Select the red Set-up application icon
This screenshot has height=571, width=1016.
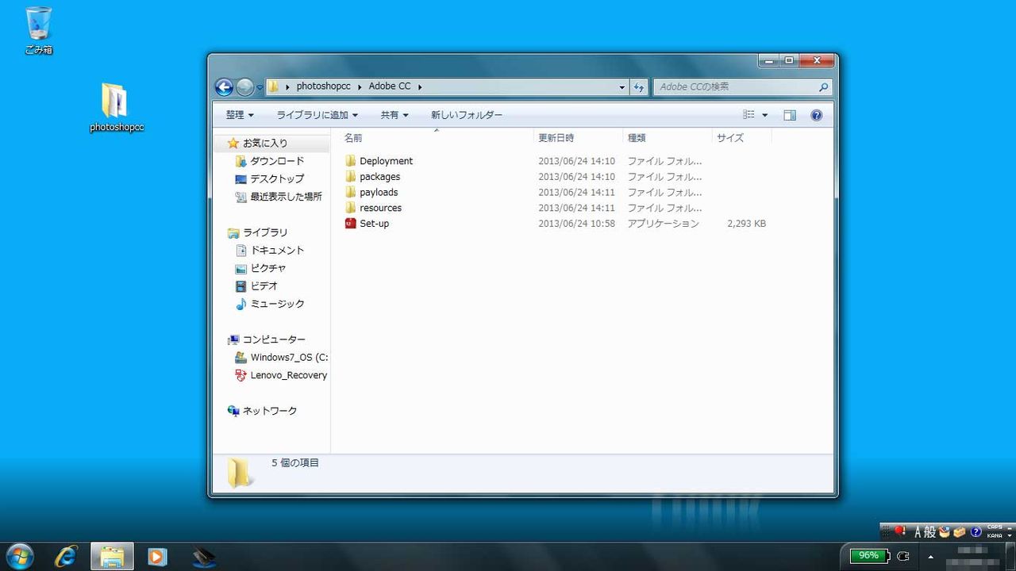pyautogui.click(x=351, y=224)
